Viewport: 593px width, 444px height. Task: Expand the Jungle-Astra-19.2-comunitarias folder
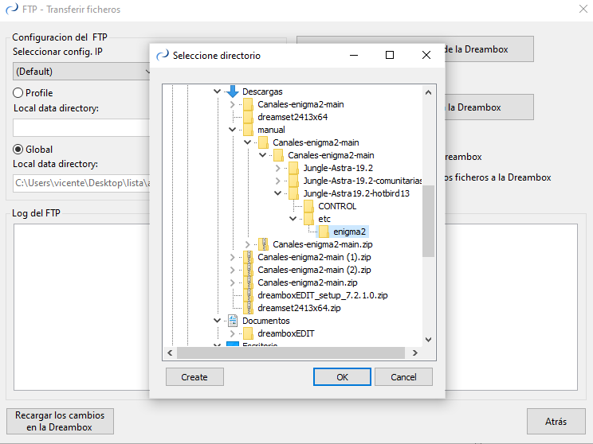pyautogui.click(x=277, y=181)
